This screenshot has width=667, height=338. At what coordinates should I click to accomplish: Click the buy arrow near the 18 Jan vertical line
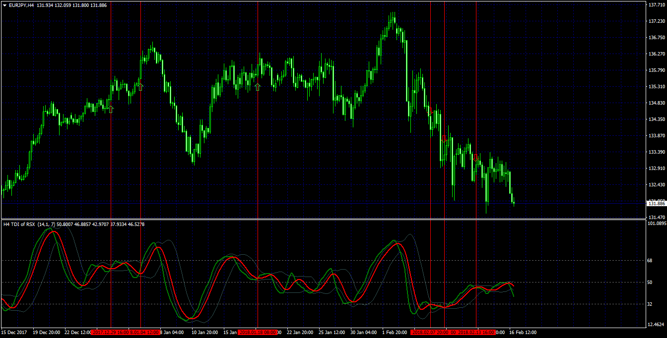257,87
